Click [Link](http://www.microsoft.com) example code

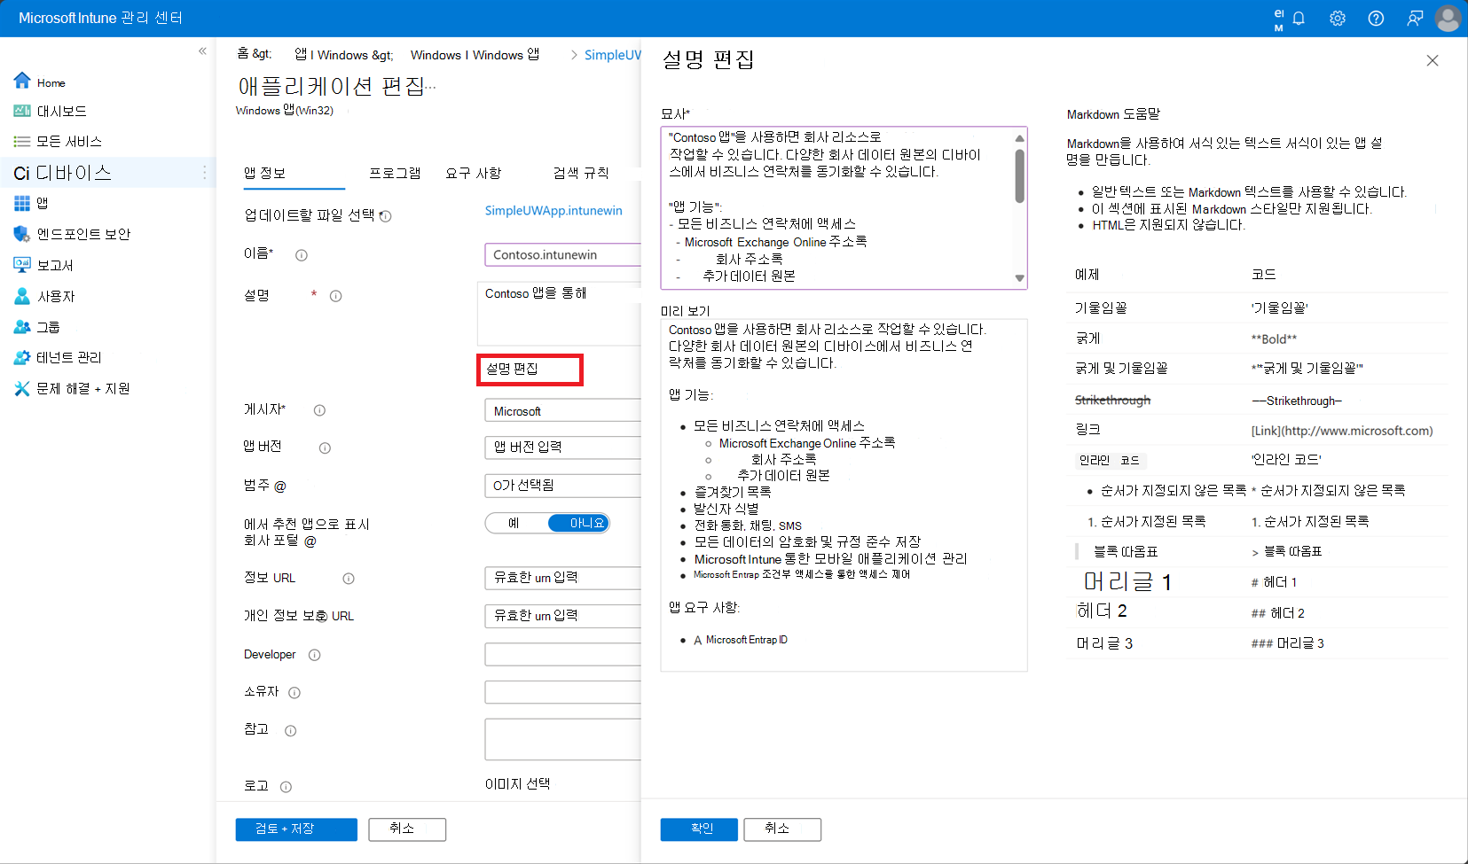pyautogui.click(x=1342, y=431)
